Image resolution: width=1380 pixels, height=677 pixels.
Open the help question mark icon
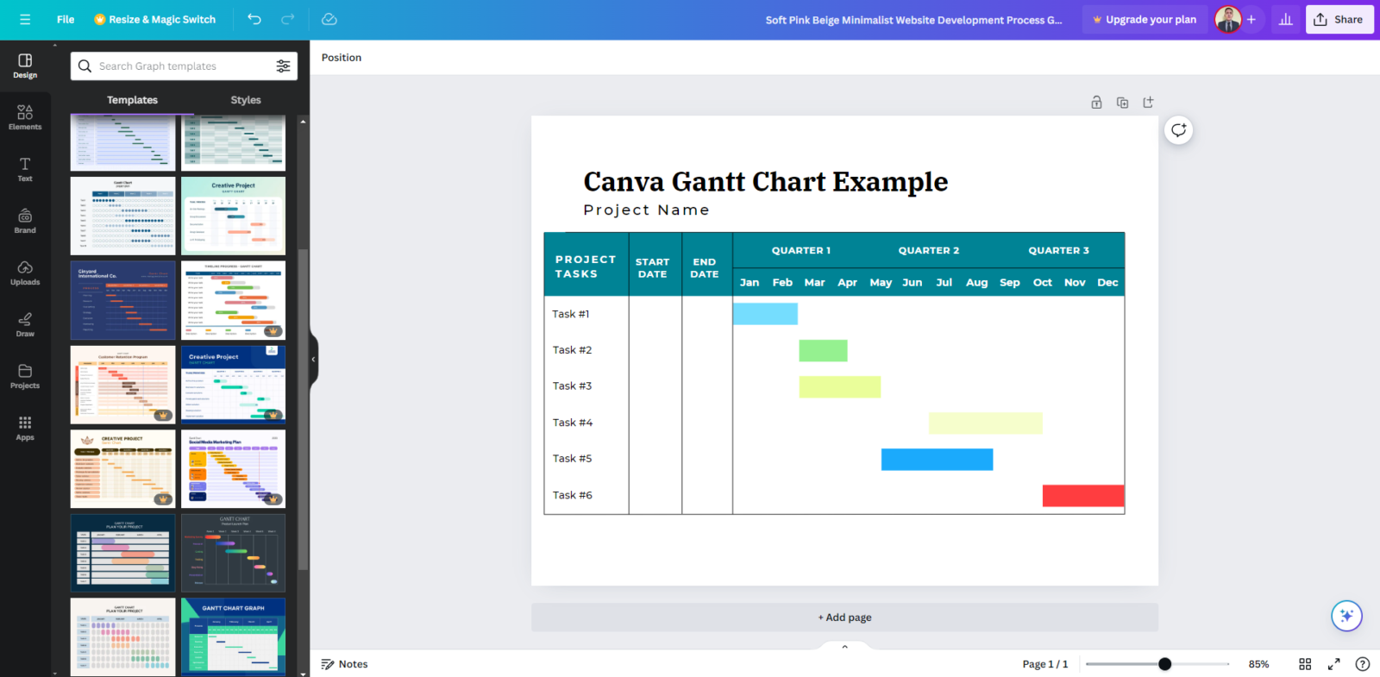tap(1363, 664)
